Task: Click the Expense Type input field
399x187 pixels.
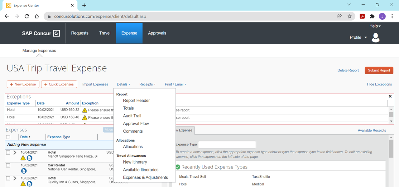Action: [227, 145]
